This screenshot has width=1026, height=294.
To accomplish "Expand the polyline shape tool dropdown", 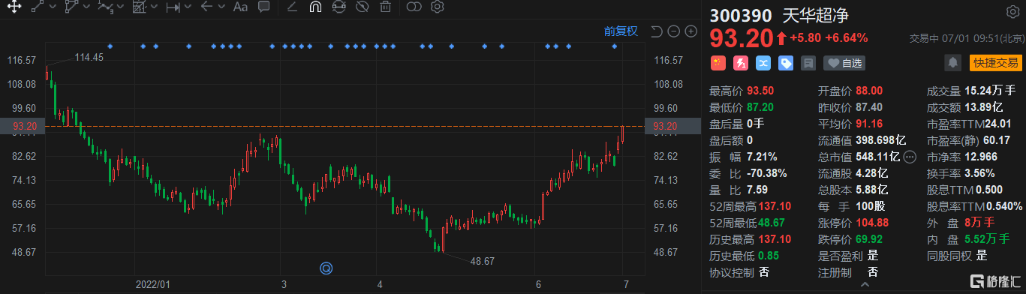I will tap(88, 7).
